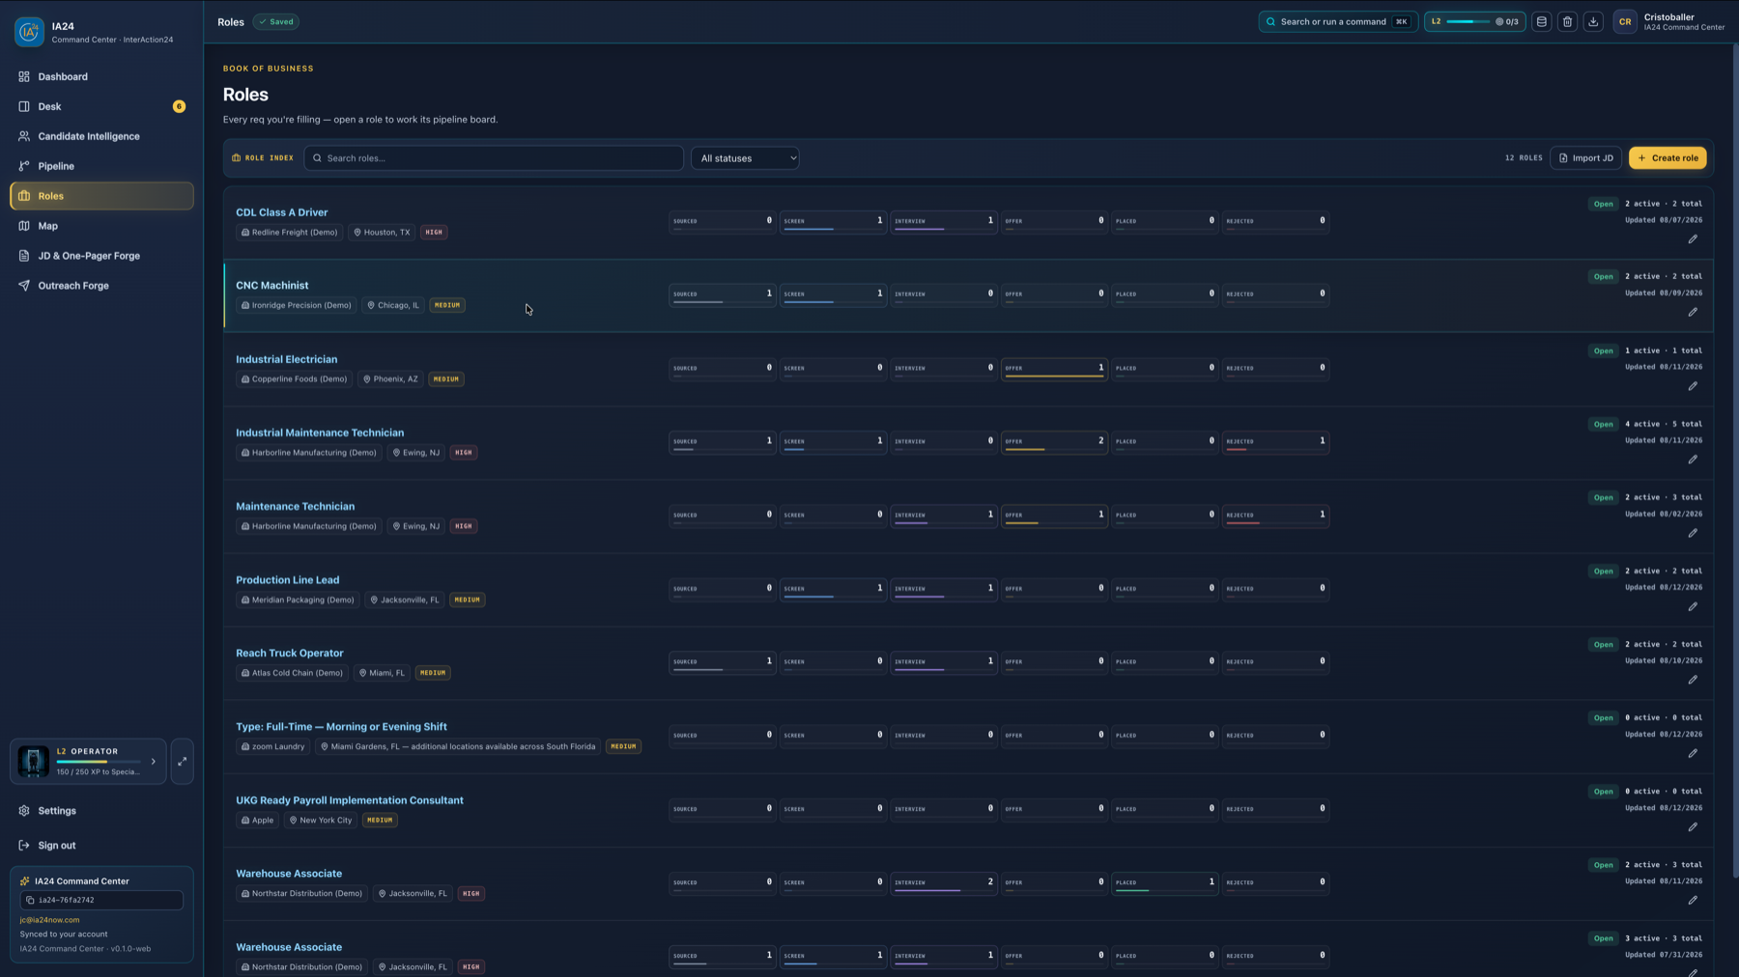Click the Rejected cell for Maintenance Technician

tap(1275, 516)
